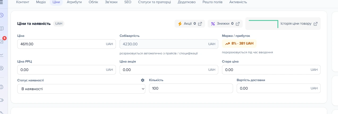Open the user profile sidebar icon
This screenshot has width=338, height=114.
1,68
